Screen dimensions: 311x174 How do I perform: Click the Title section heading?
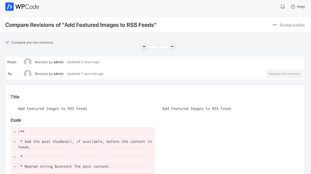(x=15, y=97)
